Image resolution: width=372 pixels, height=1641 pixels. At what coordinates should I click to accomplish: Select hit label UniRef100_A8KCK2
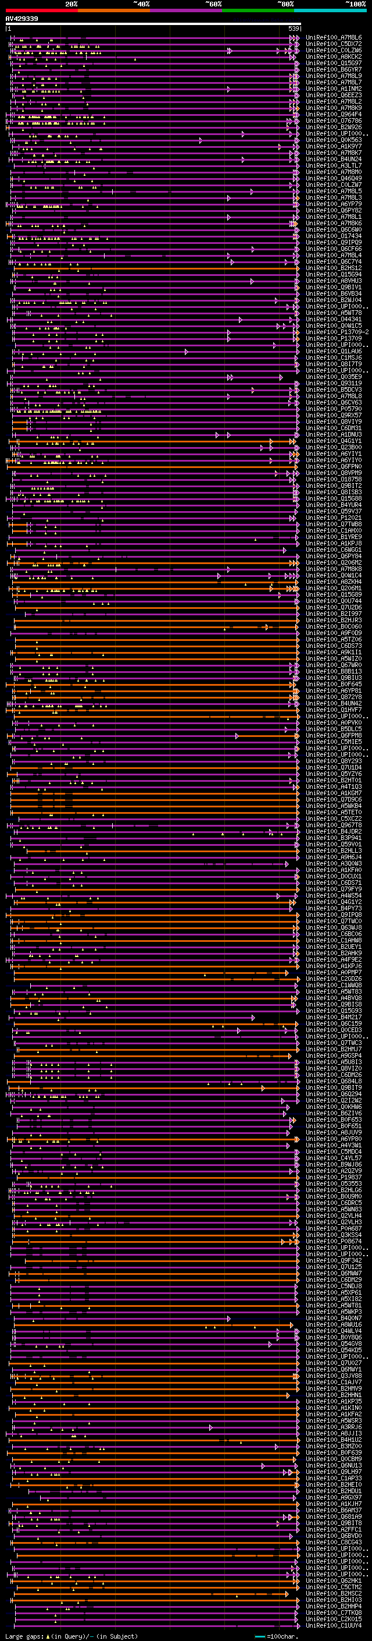334,56
